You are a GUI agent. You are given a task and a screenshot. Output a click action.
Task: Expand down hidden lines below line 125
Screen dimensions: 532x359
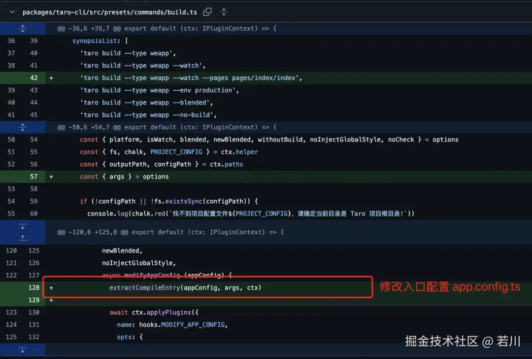[x=22, y=350]
